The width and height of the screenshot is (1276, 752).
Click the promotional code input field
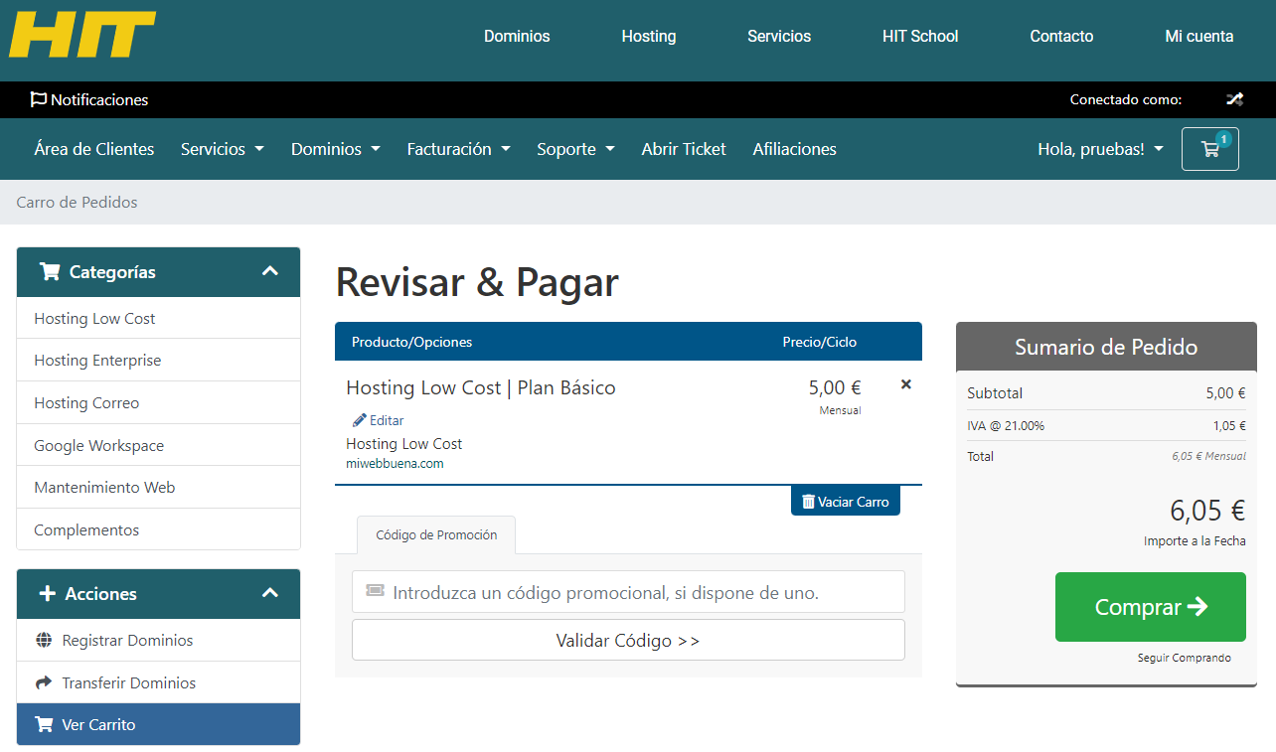tap(628, 592)
